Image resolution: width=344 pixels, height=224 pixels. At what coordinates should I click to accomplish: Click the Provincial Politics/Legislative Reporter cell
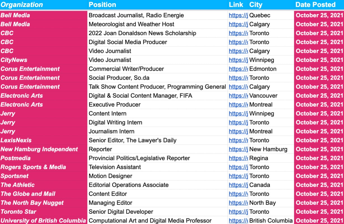[139, 158]
